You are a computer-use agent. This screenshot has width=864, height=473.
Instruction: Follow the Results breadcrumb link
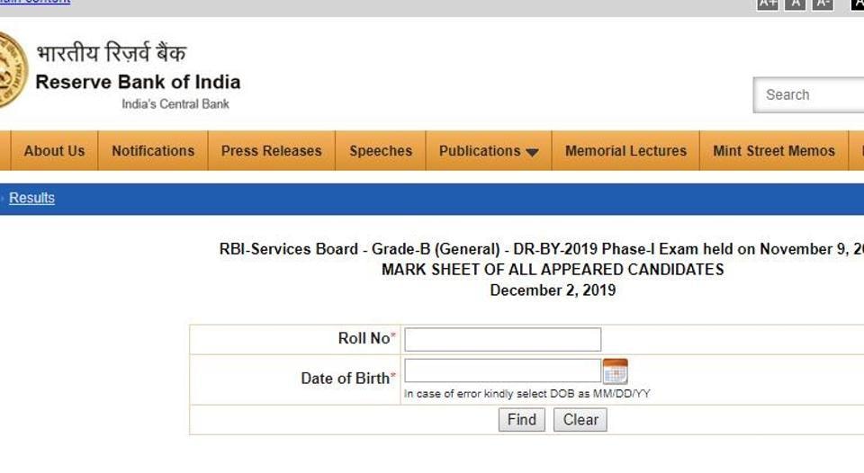tap(32, 198)
